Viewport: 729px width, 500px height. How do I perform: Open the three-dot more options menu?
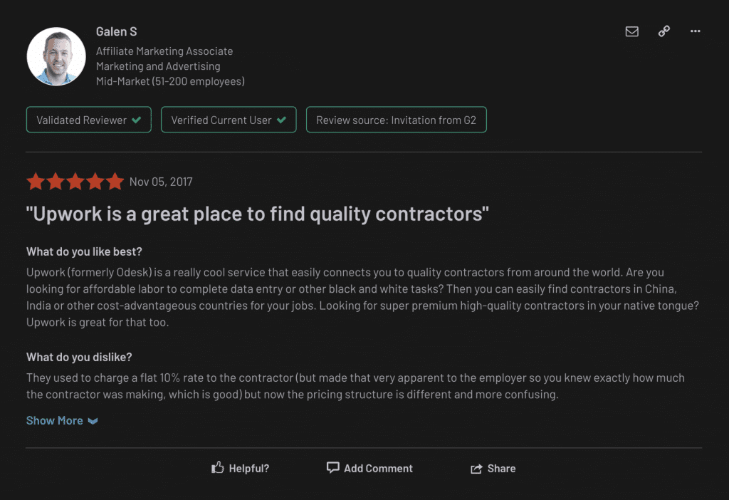pos(696,31)
